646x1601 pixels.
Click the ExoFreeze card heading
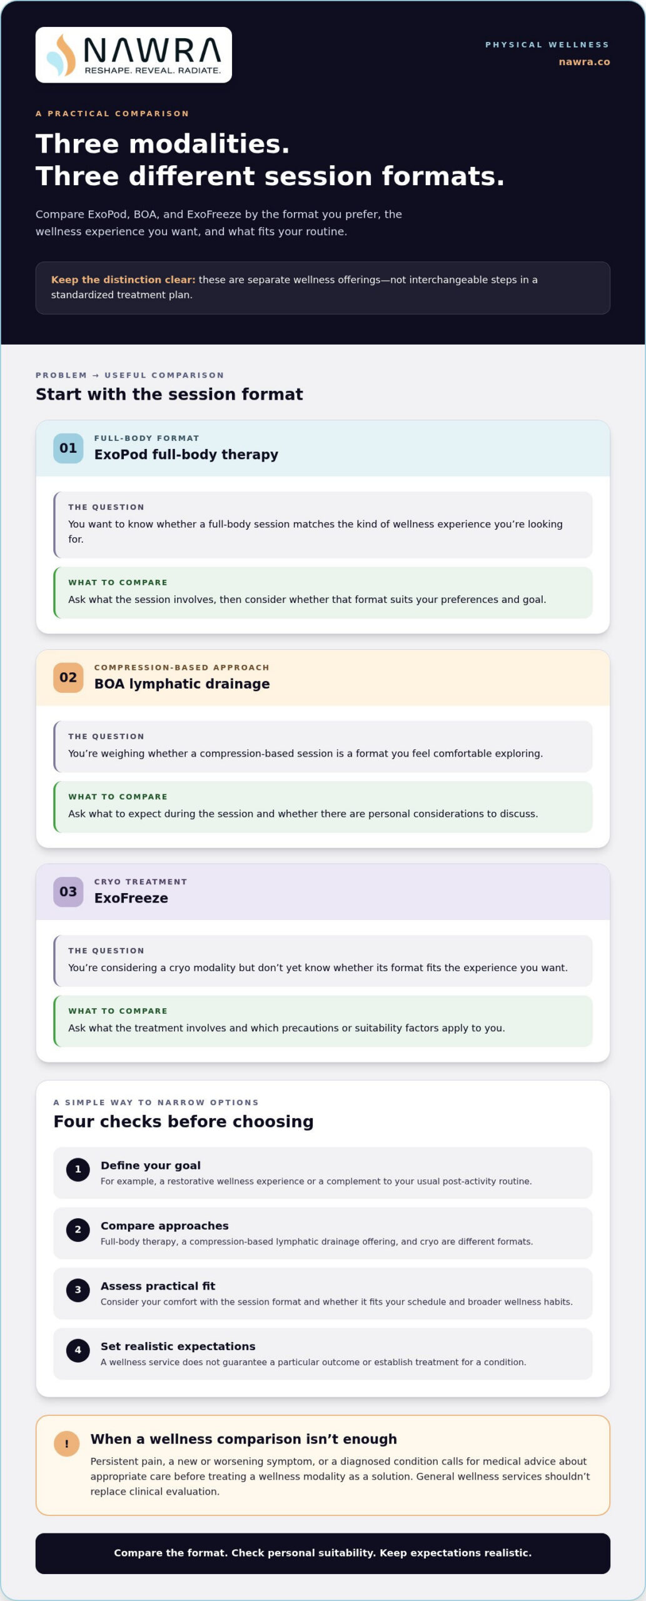point(131,898)
